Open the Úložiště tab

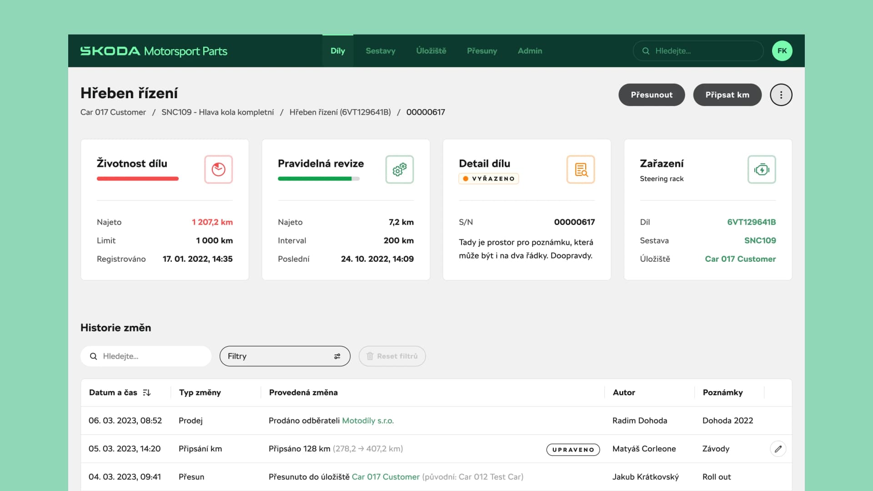[x=431, y=51]
